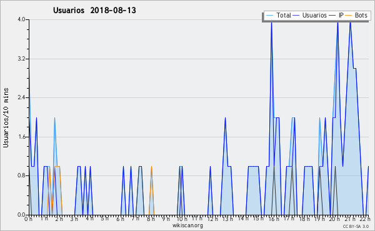Click the wikiscan.org label below the chart
This screenshot has height=231, width=375.
click(187, 225)
